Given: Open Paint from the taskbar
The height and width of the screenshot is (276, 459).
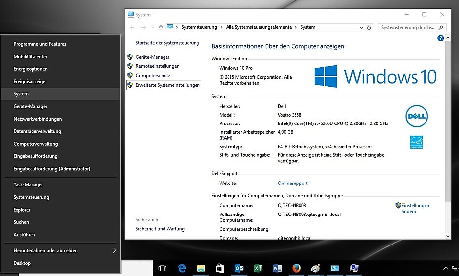Looking at the screenshot, I should pyautogui.click(x=316, y=268).
